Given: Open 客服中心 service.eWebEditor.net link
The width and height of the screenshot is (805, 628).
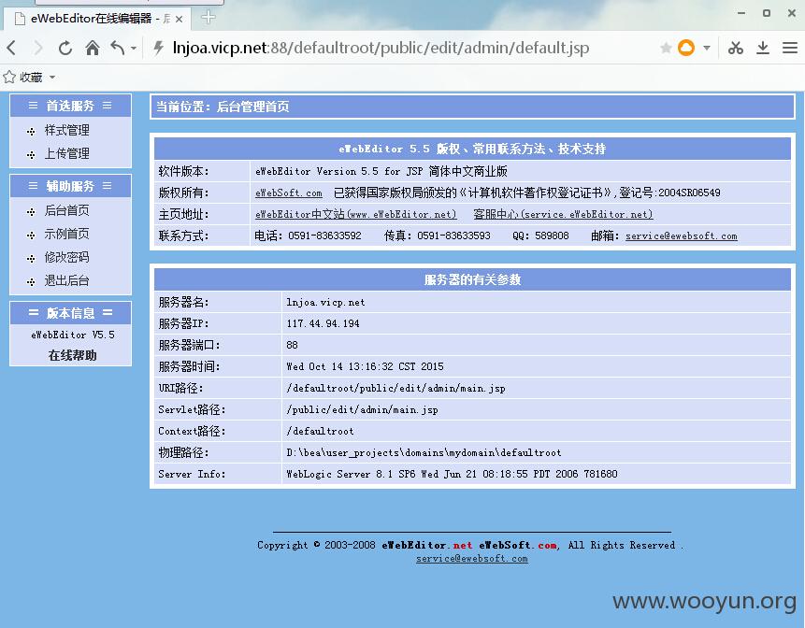Looking at the screenshot, I should point(563,214).
